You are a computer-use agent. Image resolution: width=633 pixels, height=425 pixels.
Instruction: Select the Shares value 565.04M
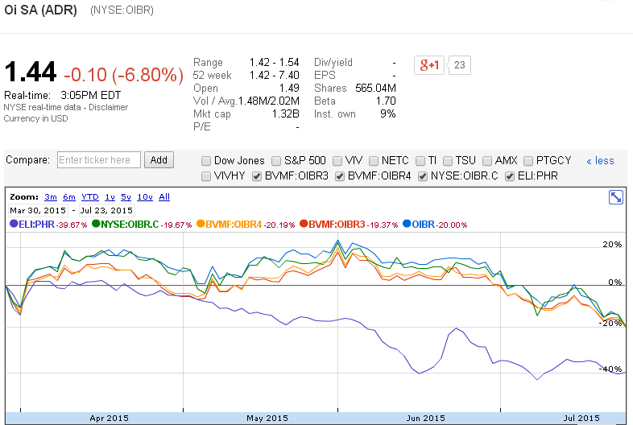point(375,88)
